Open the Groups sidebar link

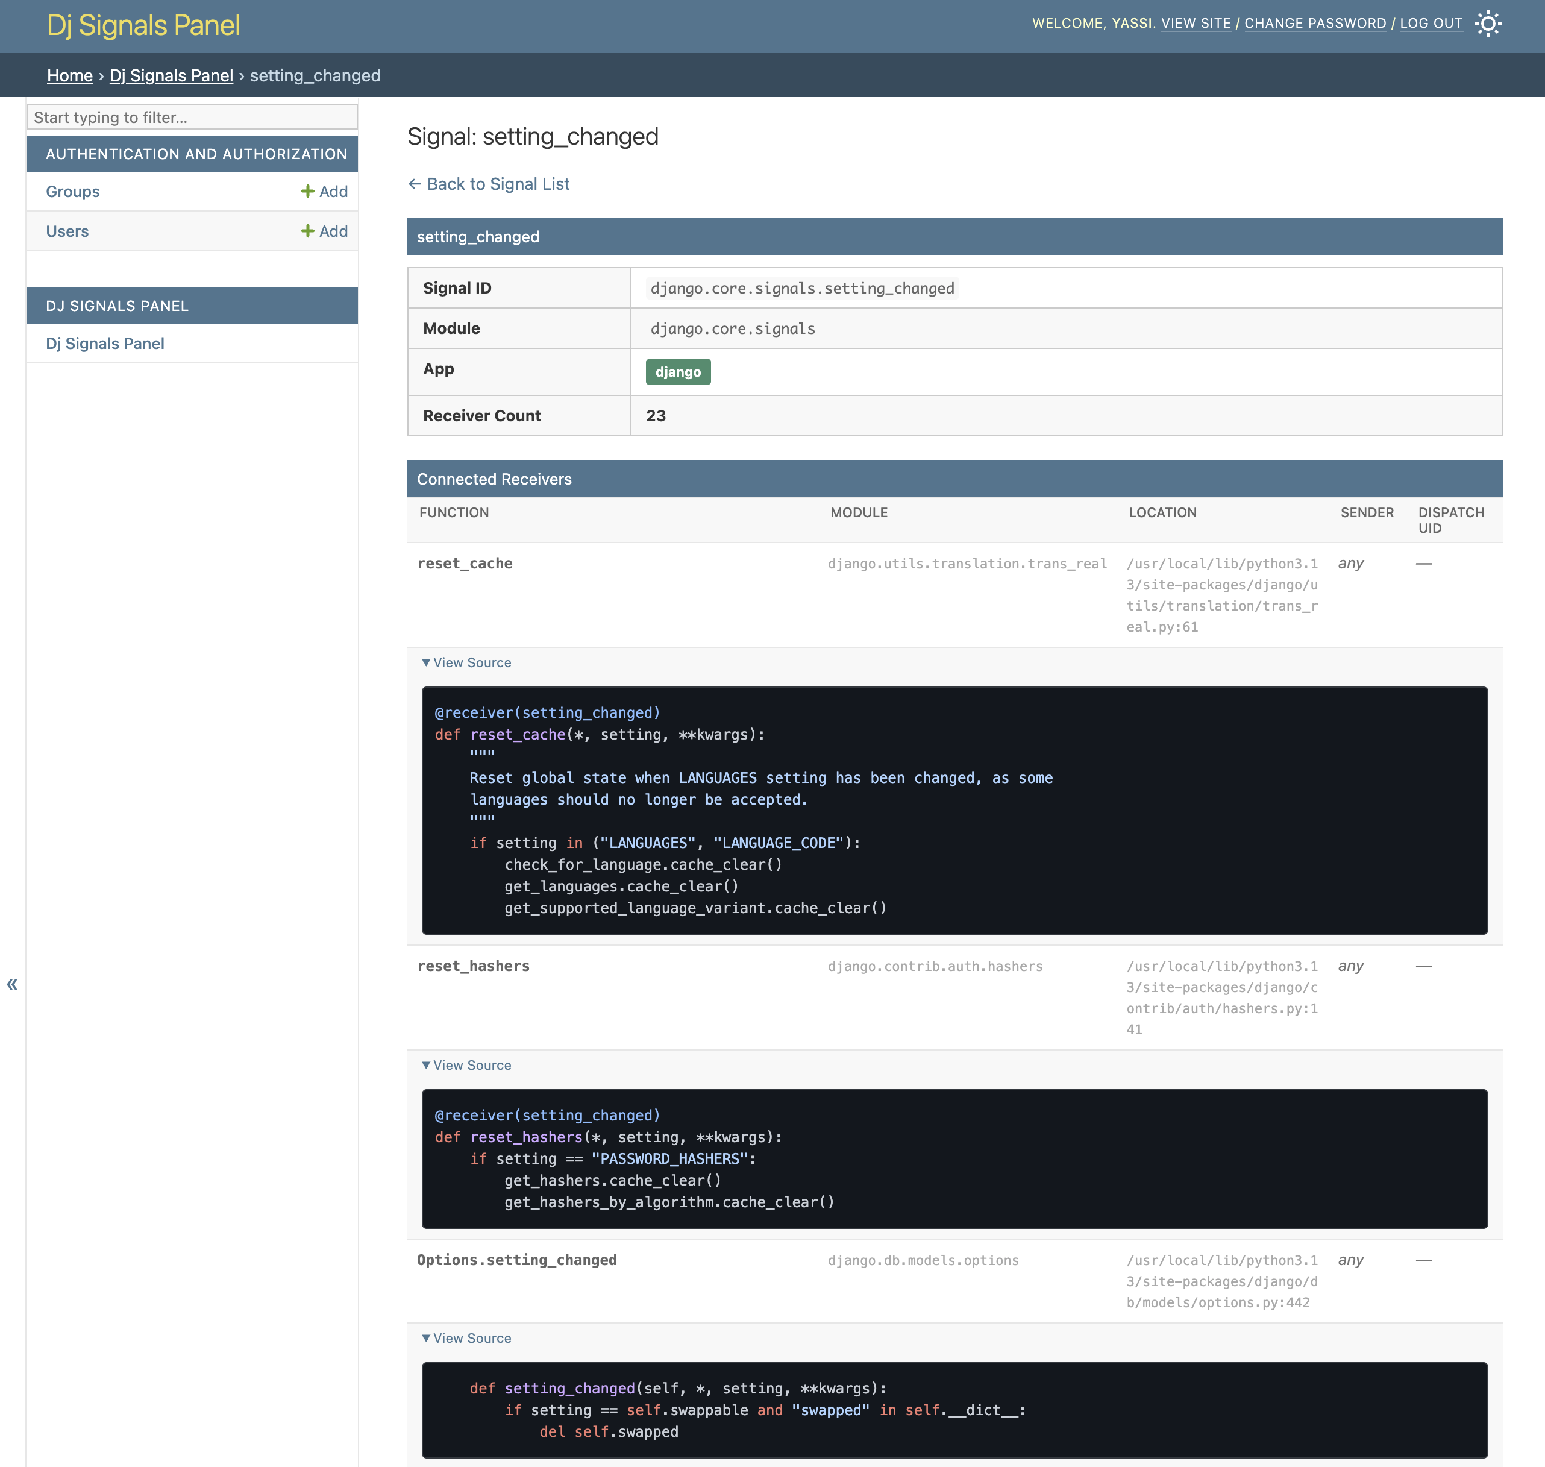point(73,192)
